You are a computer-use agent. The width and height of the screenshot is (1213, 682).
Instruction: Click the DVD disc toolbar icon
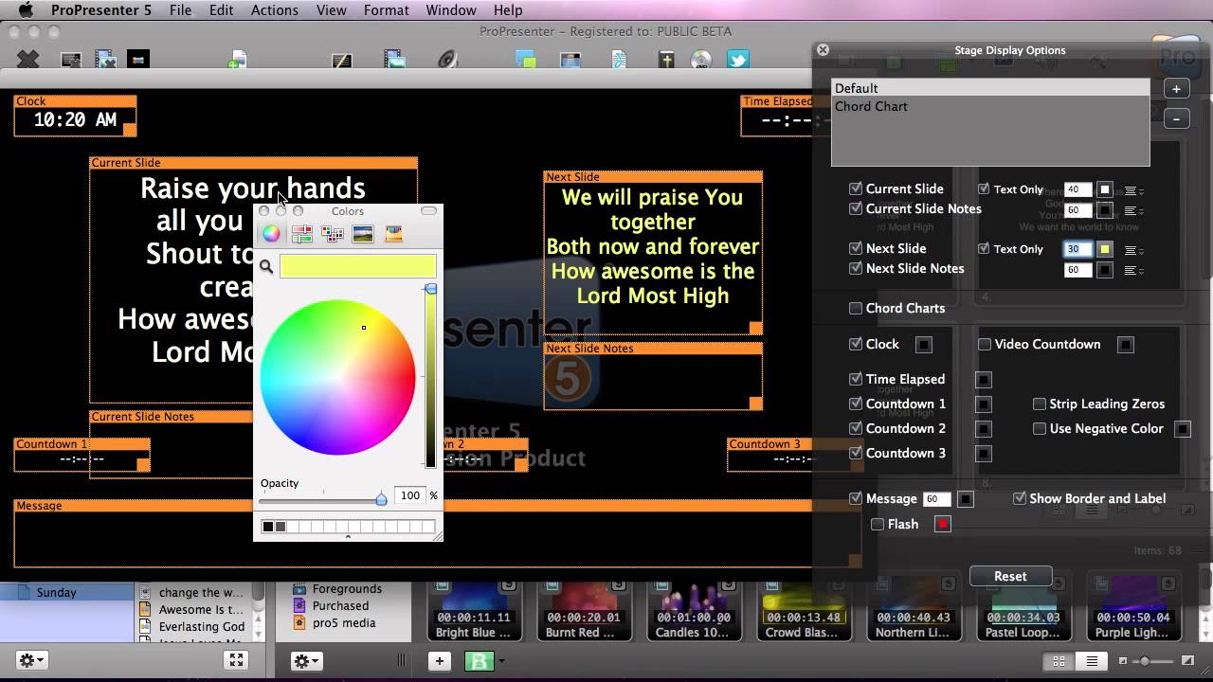tap(701, 60)
